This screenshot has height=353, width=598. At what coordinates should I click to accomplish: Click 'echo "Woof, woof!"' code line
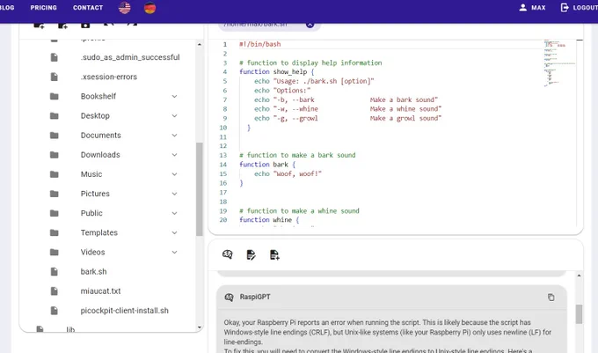(x=288, y=173)
